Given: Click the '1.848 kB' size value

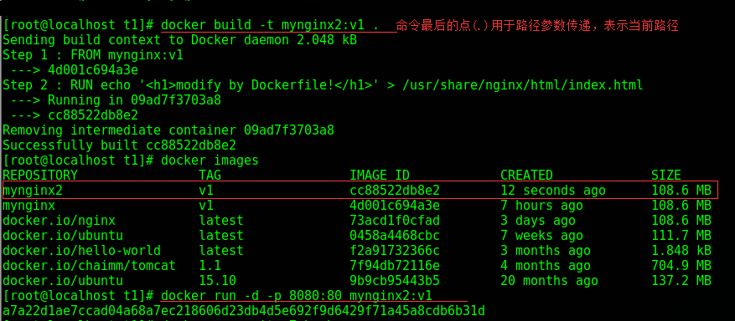Looking at the screenshot, I should coord(681,250).
